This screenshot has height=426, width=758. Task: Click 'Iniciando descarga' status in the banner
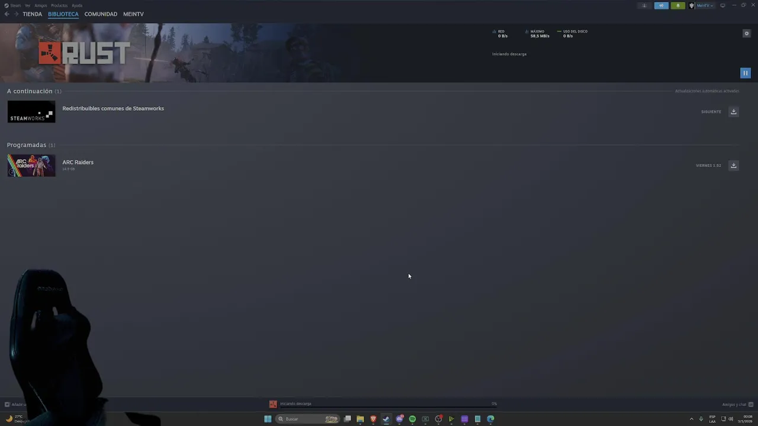coord(509,54)
